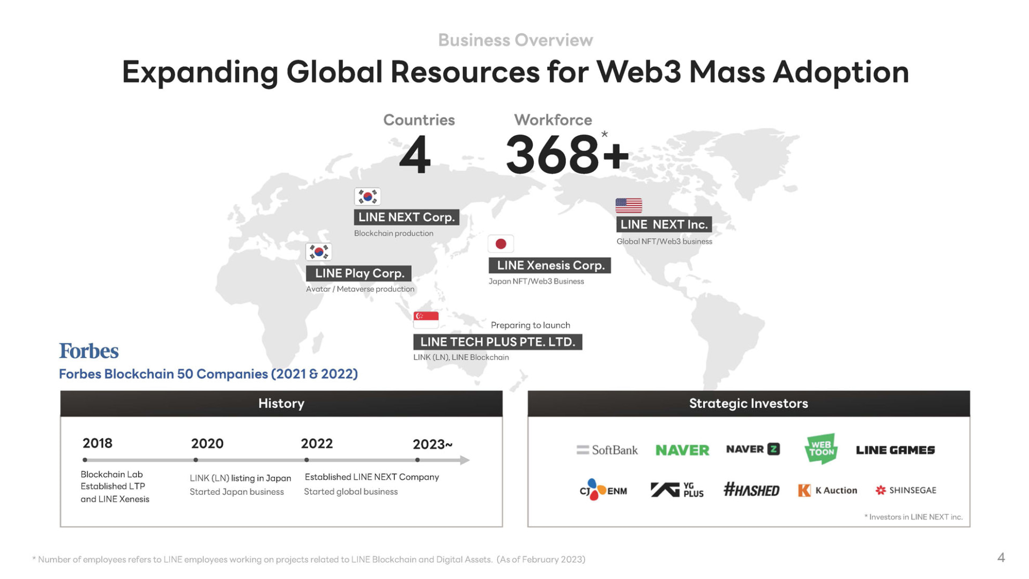Click the 2020 timeline dot

click(x=196, y=460)
